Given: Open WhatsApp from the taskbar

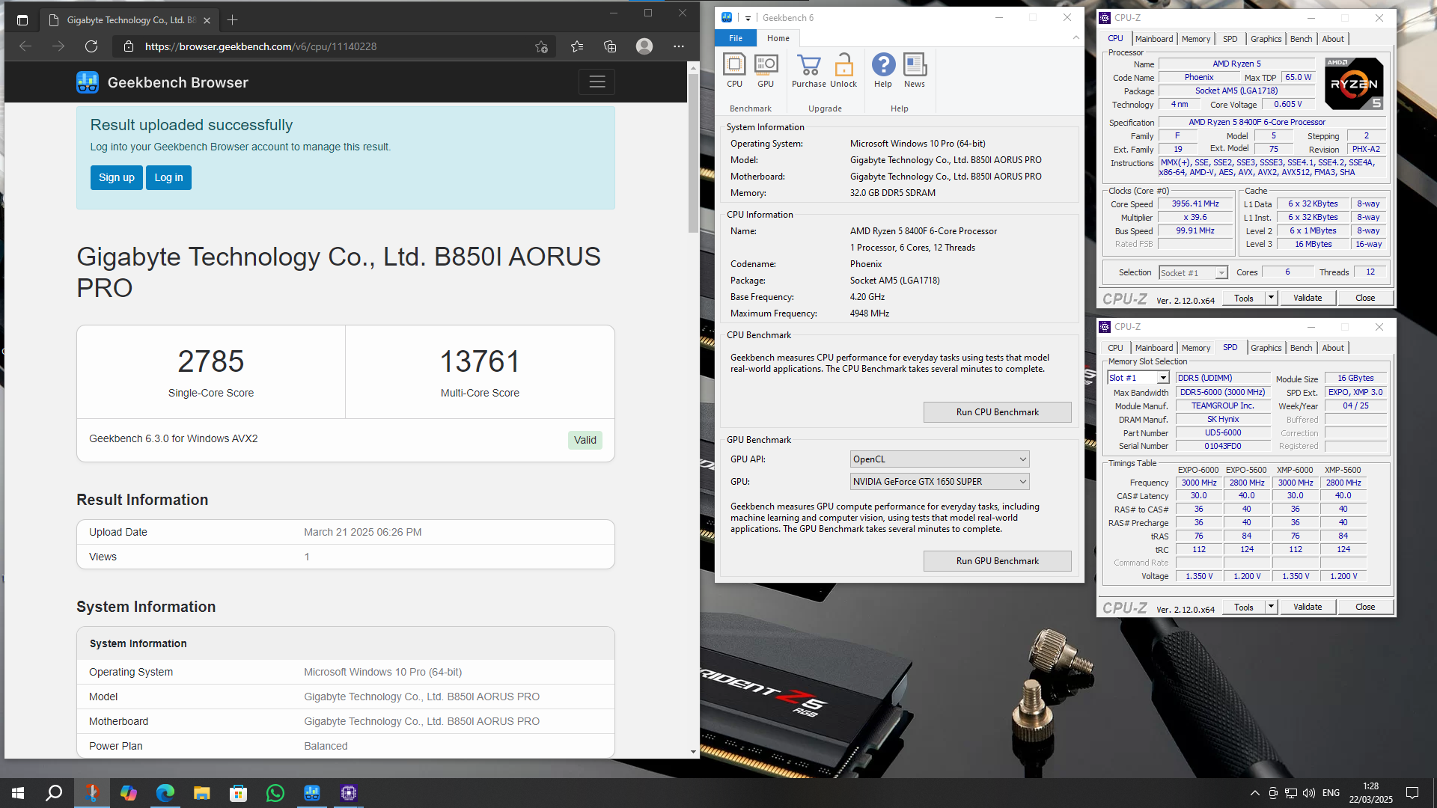Looking at the screenshot, I should (x=275, y=793).
